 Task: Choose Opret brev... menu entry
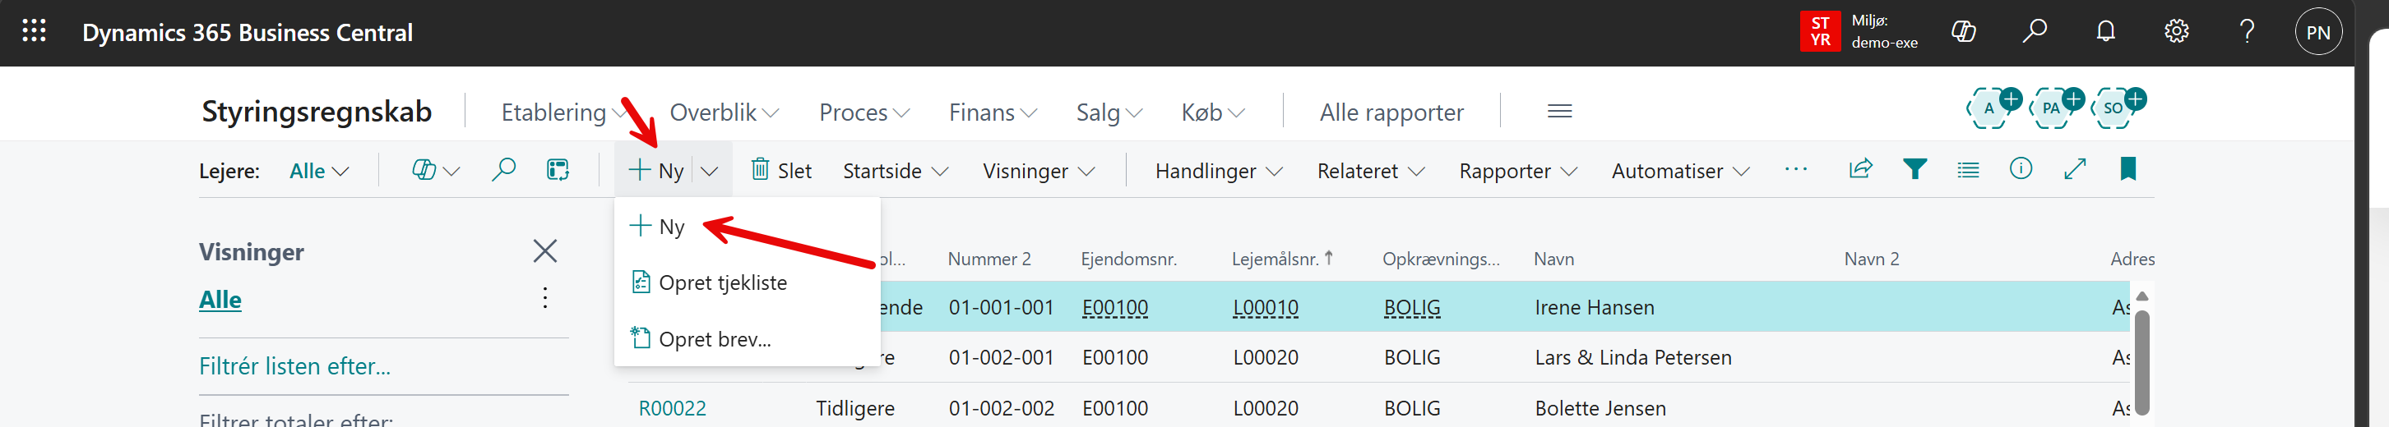point(714,339)
